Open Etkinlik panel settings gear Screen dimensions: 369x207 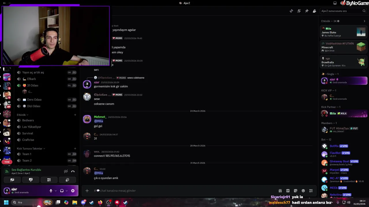[x=338, y=21]
